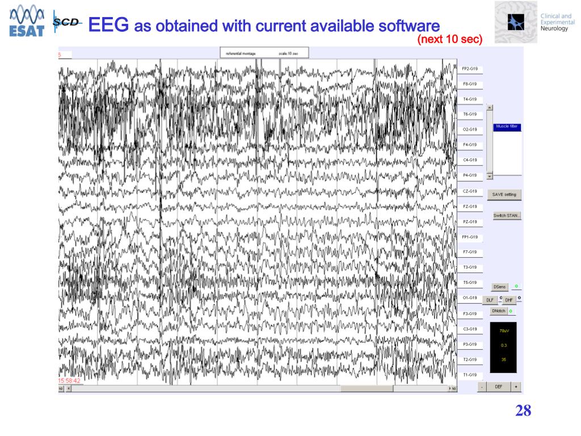This screenshot has width=581, height=436.
Task: Select the T4-G19 channel label
Action: pos(470,99)
